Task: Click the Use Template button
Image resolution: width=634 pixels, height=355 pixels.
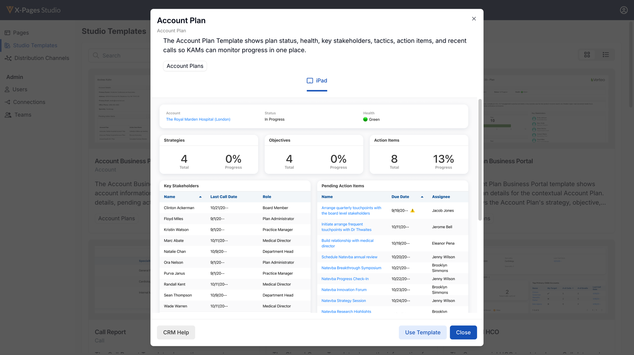Action: (x=422, y=332)
